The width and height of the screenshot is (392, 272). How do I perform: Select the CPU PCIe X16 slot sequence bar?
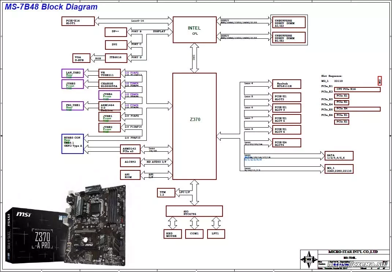357,90
